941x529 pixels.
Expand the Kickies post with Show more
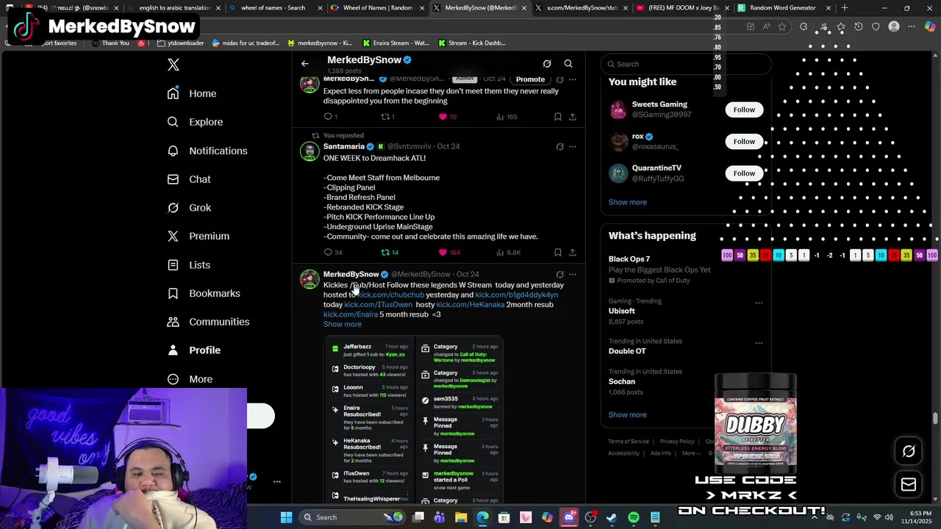[343, 324]
